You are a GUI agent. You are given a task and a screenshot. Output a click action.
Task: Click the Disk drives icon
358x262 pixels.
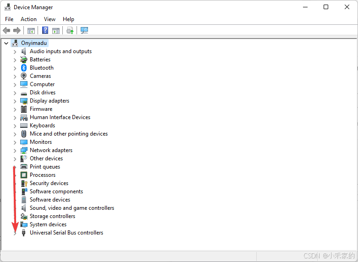[x=24, y=93]
